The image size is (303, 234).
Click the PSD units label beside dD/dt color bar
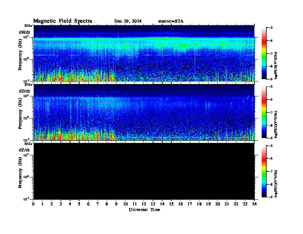(276, 124)
